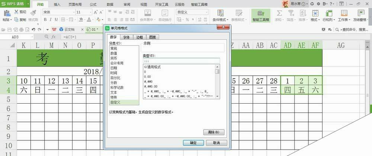Increase font size with the larger A icon
Screen dimensions: 372x156
(x=96, y=12)
